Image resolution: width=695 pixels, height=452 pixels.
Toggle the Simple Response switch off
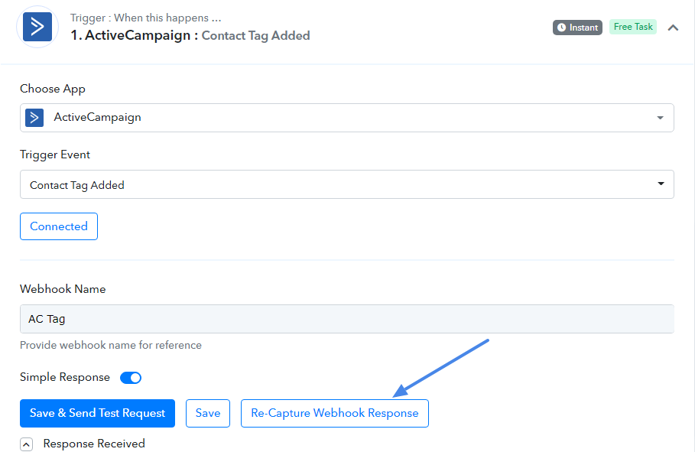tap(131, 378)
